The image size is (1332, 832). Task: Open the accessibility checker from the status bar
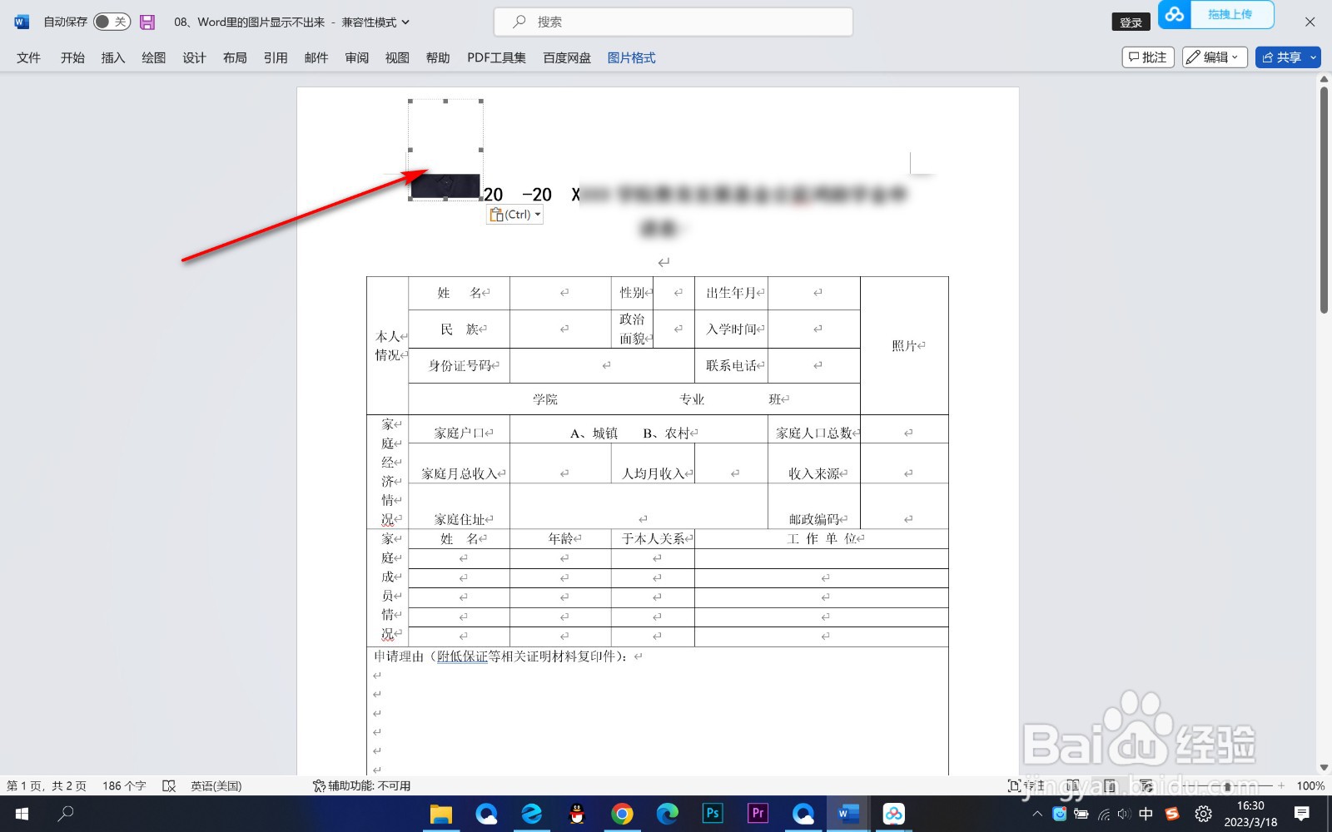[x=358, y=785]
